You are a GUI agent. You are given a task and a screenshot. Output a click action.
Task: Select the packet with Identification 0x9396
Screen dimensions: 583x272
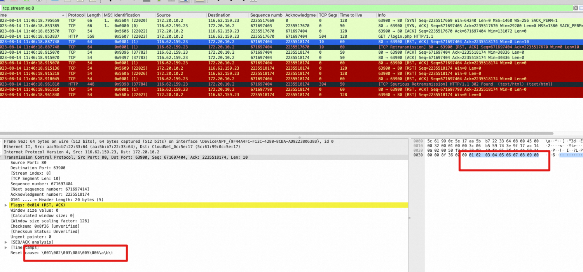pyautogui.click(x=291, y=52)
